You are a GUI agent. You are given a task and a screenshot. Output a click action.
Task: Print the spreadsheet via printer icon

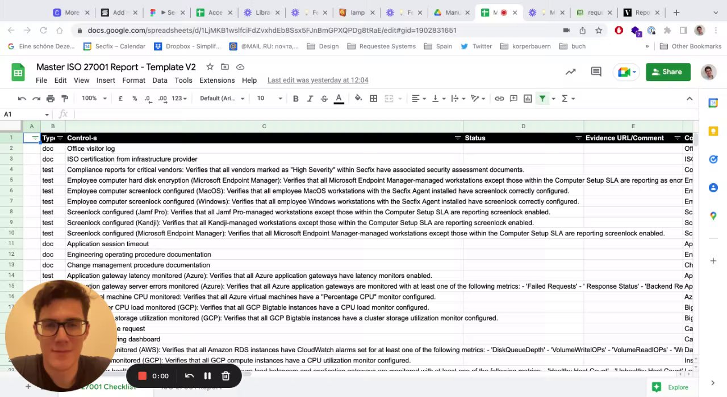(x=51, y=99)
